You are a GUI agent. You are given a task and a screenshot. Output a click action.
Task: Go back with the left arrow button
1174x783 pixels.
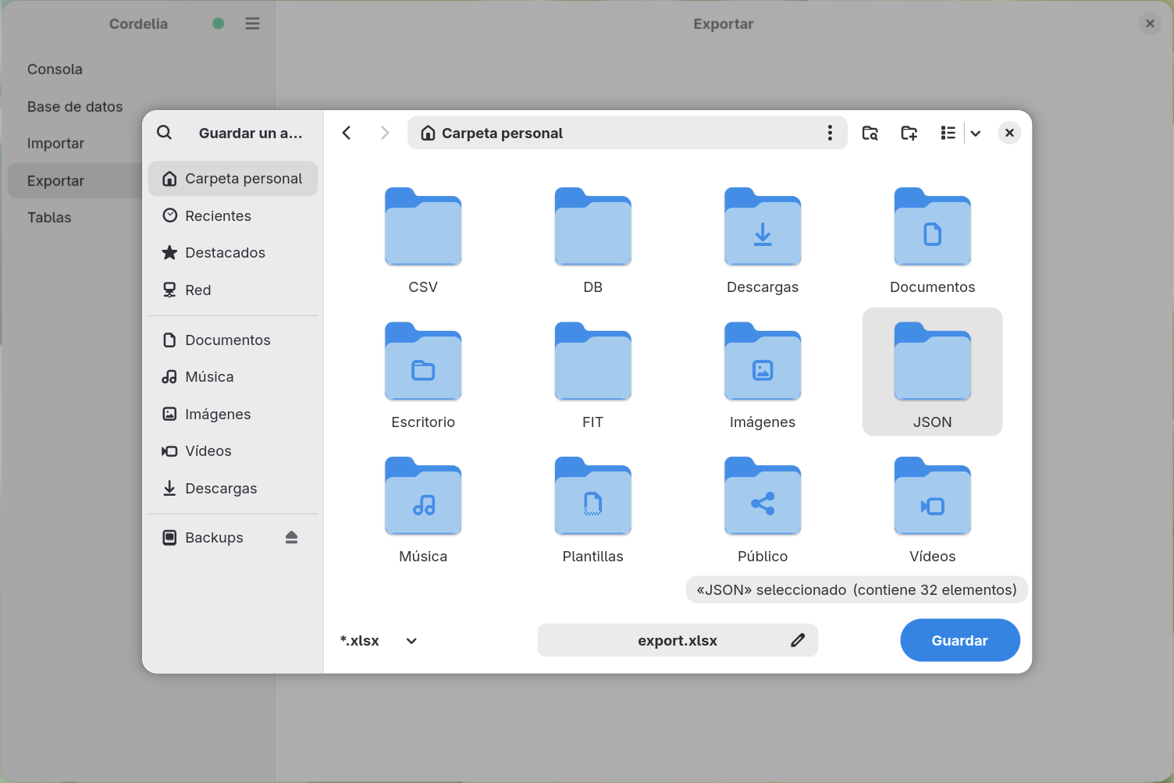coord(347,133)
